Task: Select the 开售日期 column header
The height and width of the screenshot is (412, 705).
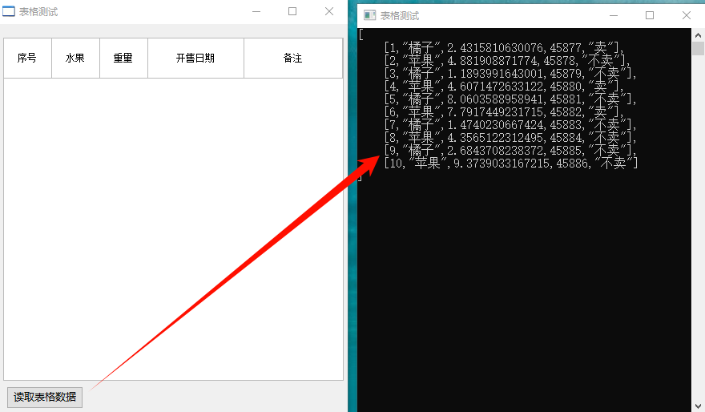Action: [x=195, y=58]
